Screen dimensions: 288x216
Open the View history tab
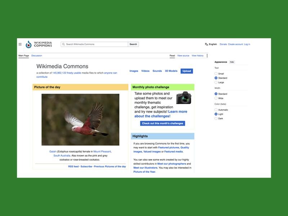pos(197,56)
